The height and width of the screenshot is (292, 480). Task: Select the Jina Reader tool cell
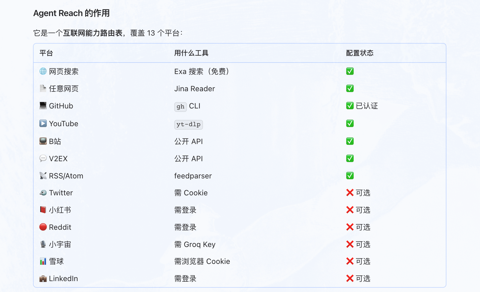195,89
